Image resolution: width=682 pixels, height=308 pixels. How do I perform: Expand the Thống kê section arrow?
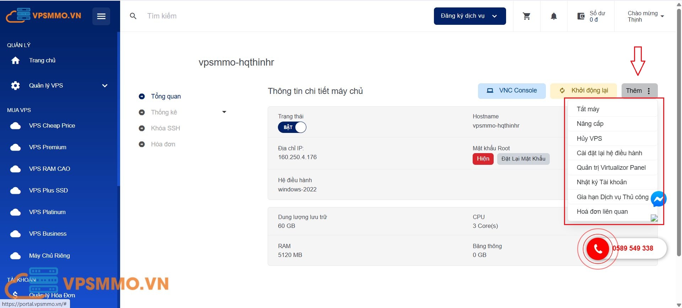(224, 112)
